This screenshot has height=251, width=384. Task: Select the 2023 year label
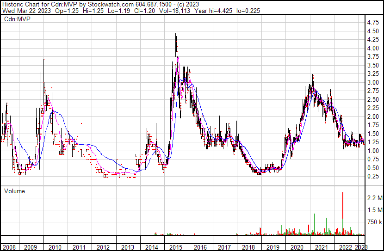pyautogui.click(x=360, y=247)
